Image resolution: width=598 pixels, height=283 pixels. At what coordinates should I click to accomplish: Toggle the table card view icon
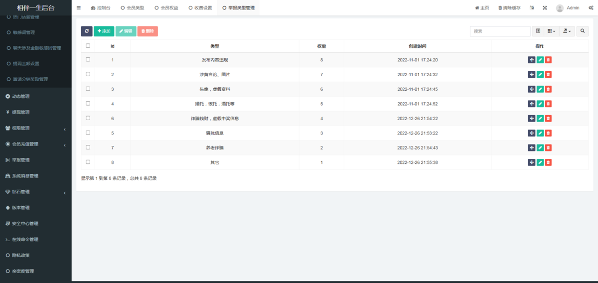pos(538,31)
